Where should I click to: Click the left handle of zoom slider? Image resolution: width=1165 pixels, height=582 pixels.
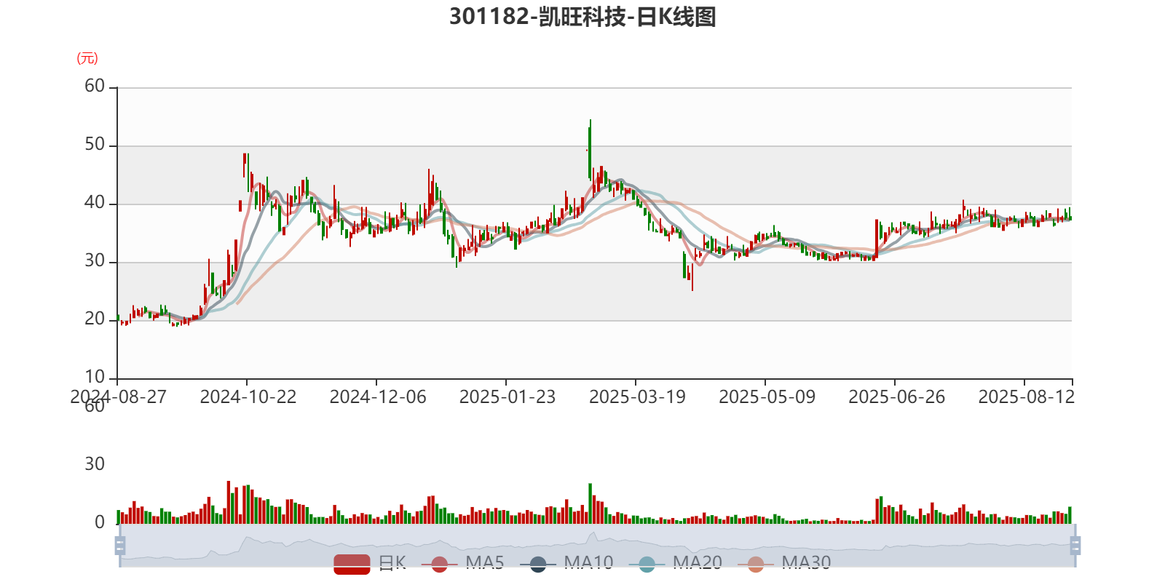pos(120,546)
